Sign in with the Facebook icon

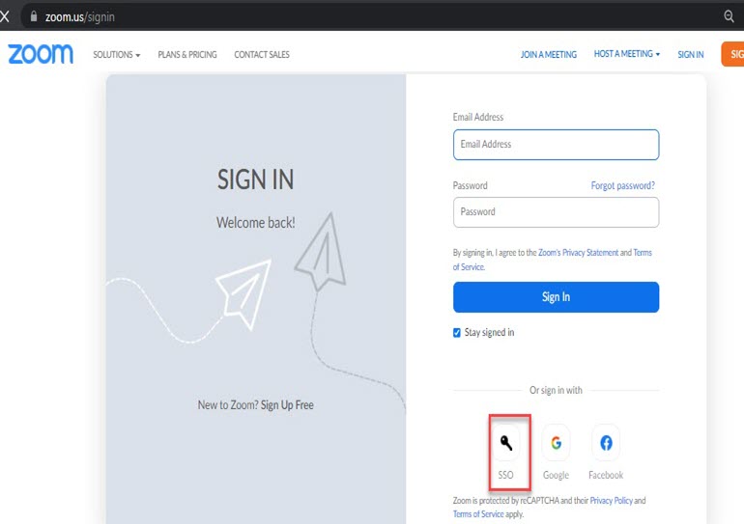coord(606,443)
